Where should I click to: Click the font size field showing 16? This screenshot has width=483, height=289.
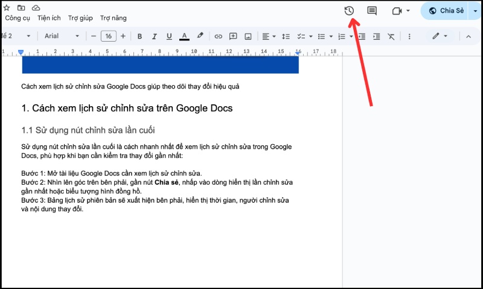109,36
